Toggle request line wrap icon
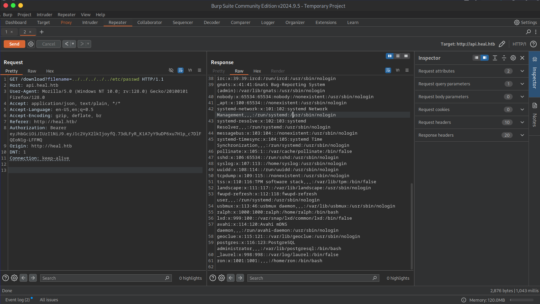Image resolution: width=540 pixels, height=304 pixels. pyautogui.click(x=181, y=70)
